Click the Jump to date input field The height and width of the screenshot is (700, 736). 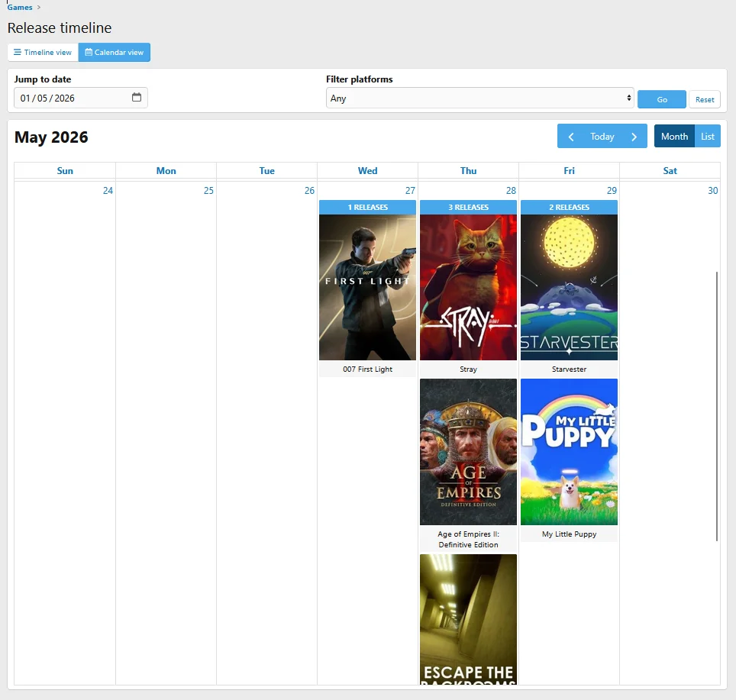[x=81, y=98]
